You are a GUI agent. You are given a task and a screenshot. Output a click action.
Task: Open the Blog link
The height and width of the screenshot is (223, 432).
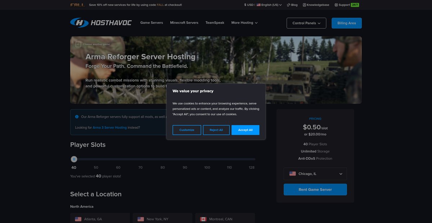point(292,5)
